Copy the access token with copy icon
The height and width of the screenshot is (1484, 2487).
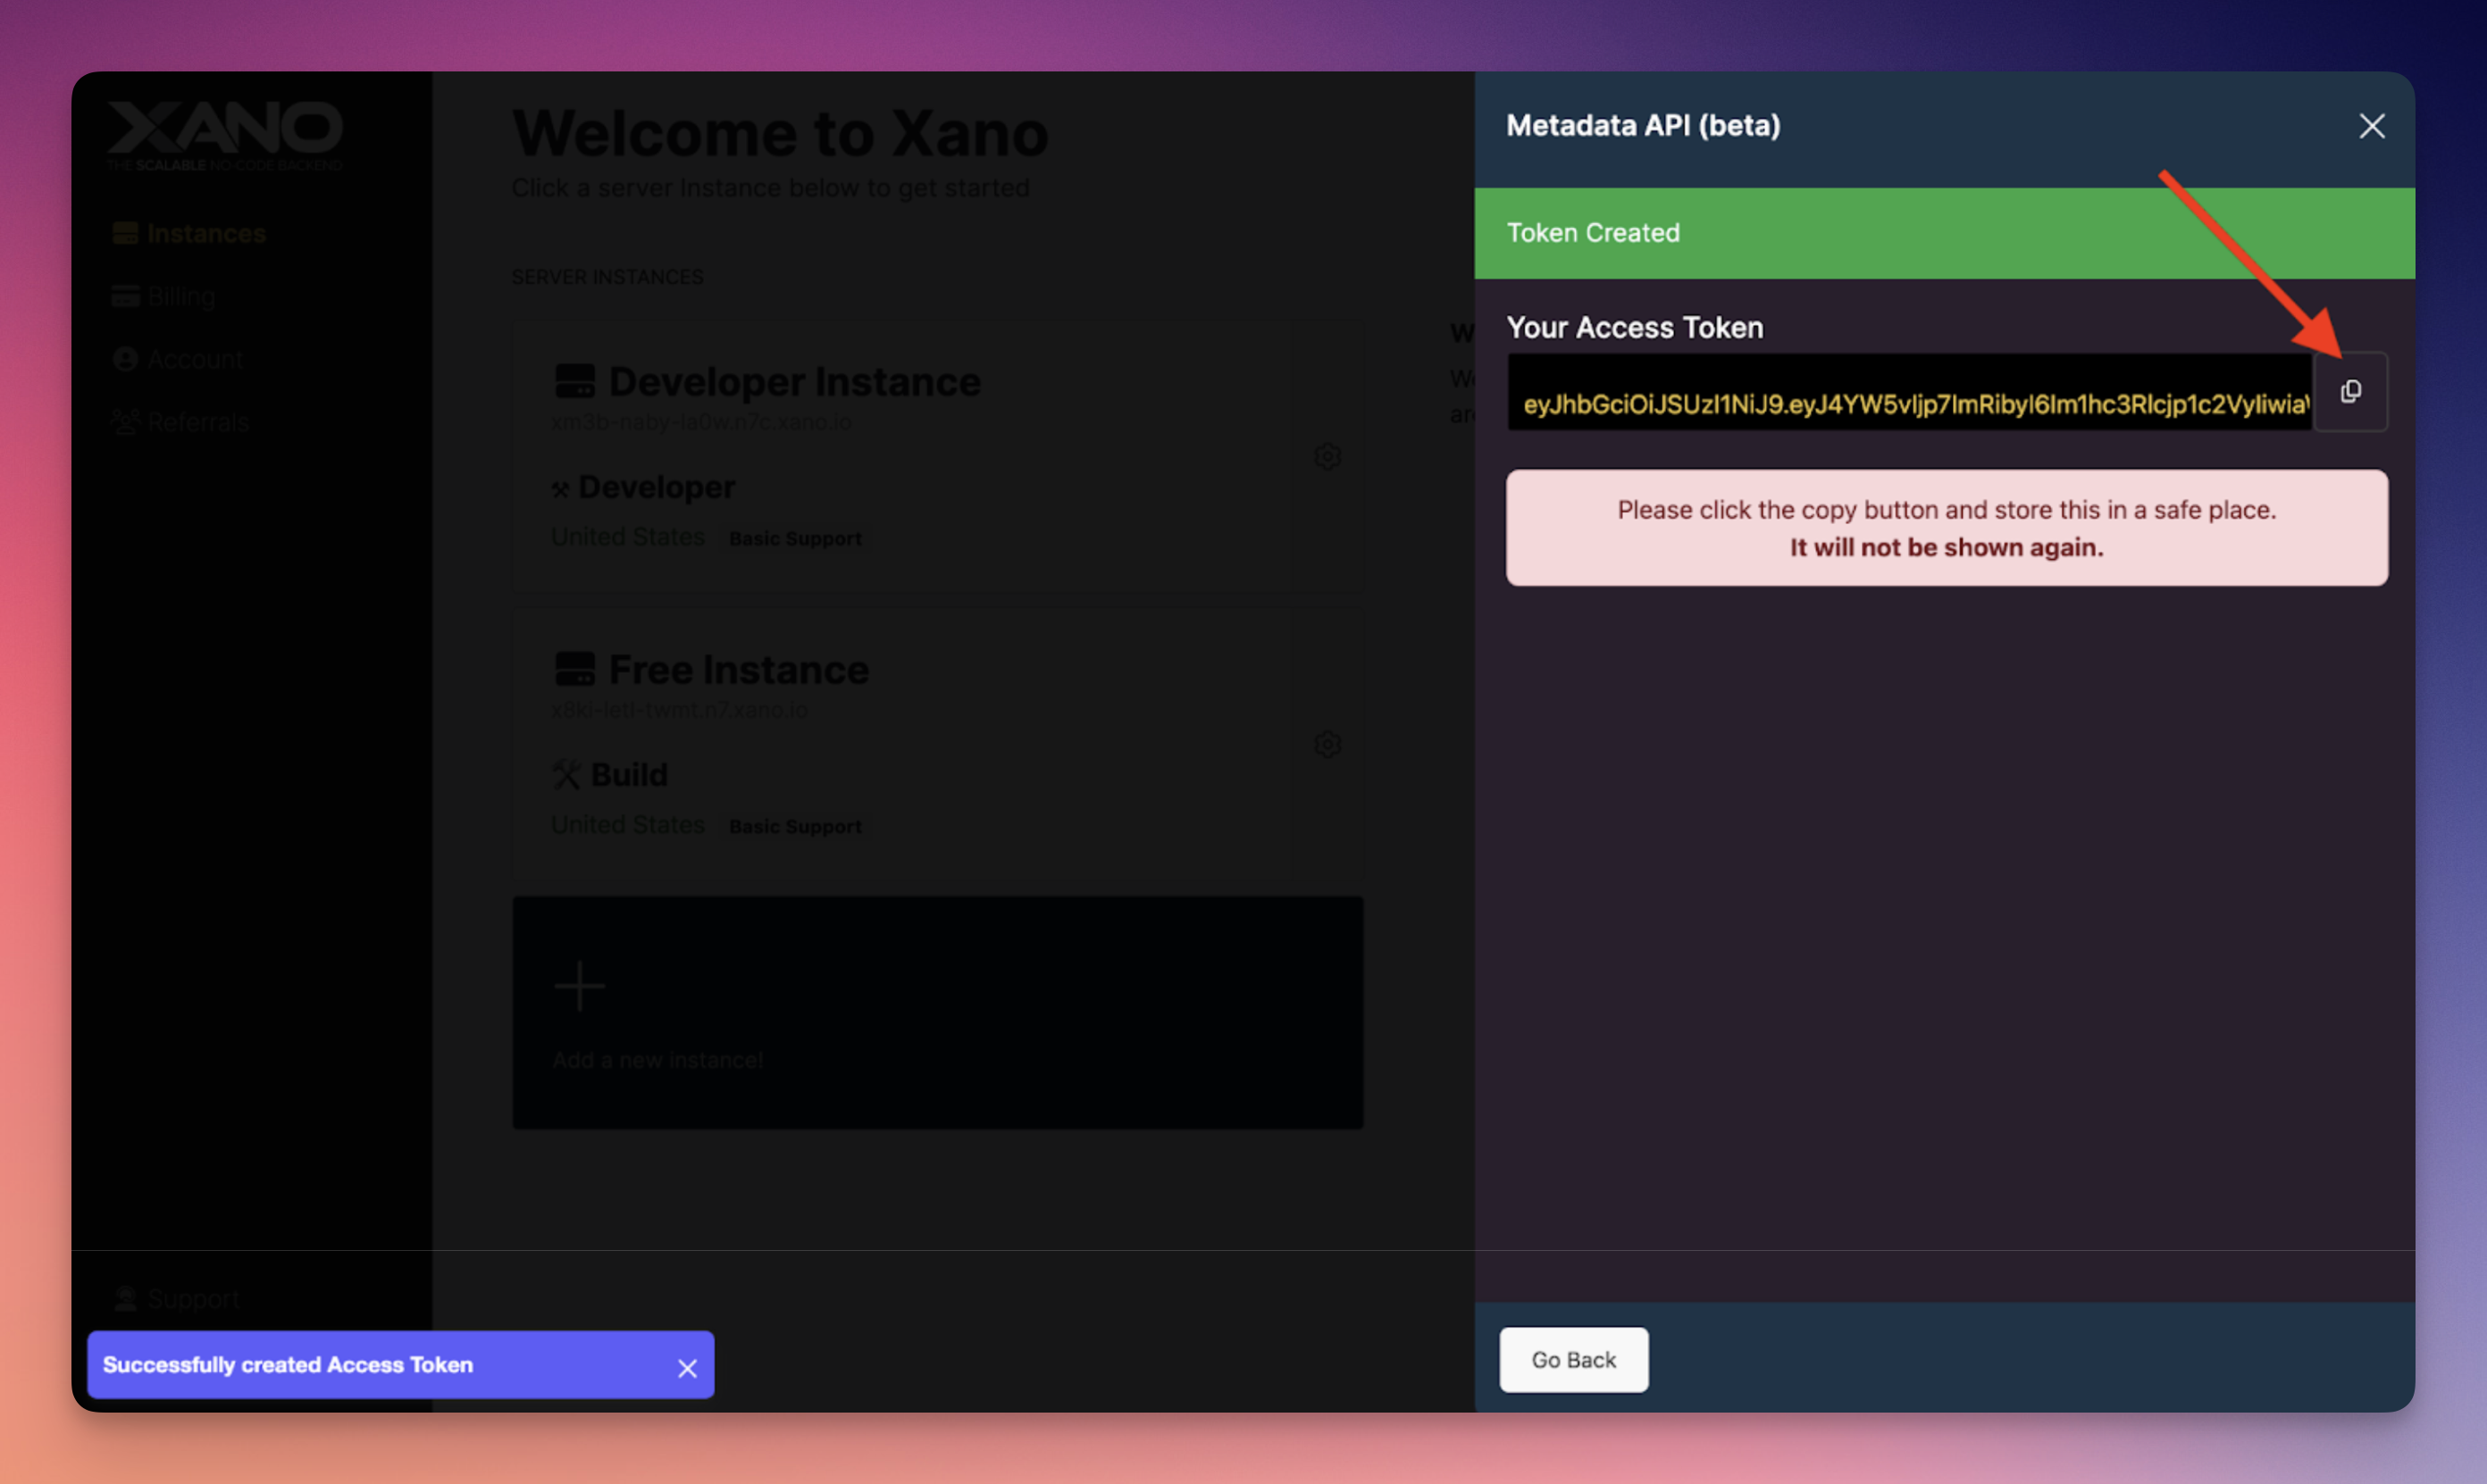pyautogui.click(x=2350, y=391)
